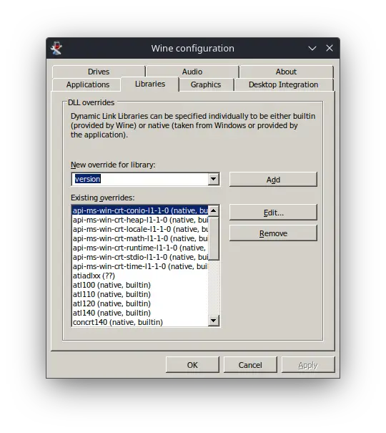Open the new override library dropdown
The width and height of the screenshot is (386, 433).
click(x=214, y=179)
